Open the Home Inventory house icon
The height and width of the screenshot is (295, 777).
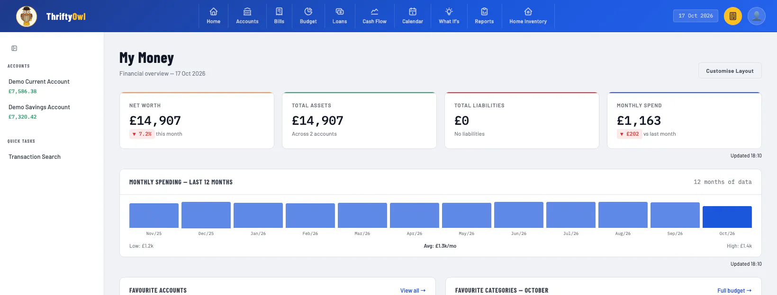pos(528,11)
